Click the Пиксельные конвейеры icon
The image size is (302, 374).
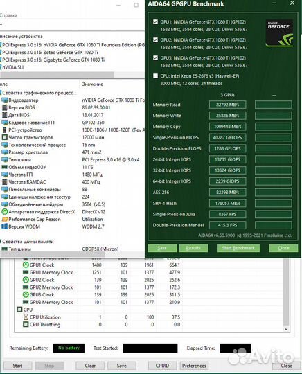[5, 189]
